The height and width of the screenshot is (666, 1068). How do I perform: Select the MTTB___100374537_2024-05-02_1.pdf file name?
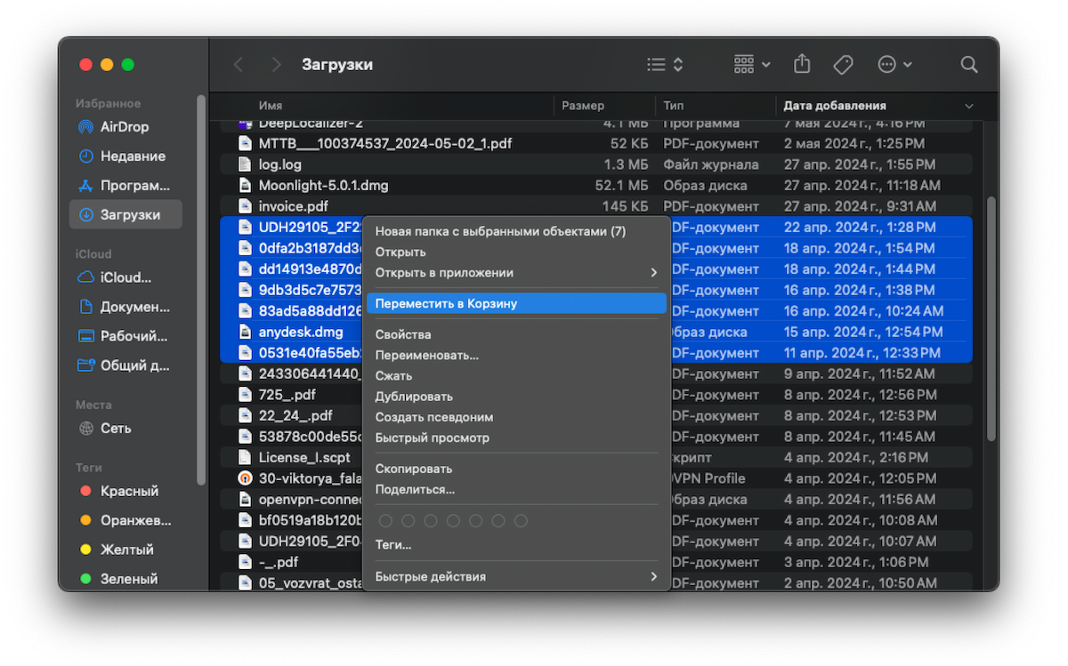click(x=385, y=143)
